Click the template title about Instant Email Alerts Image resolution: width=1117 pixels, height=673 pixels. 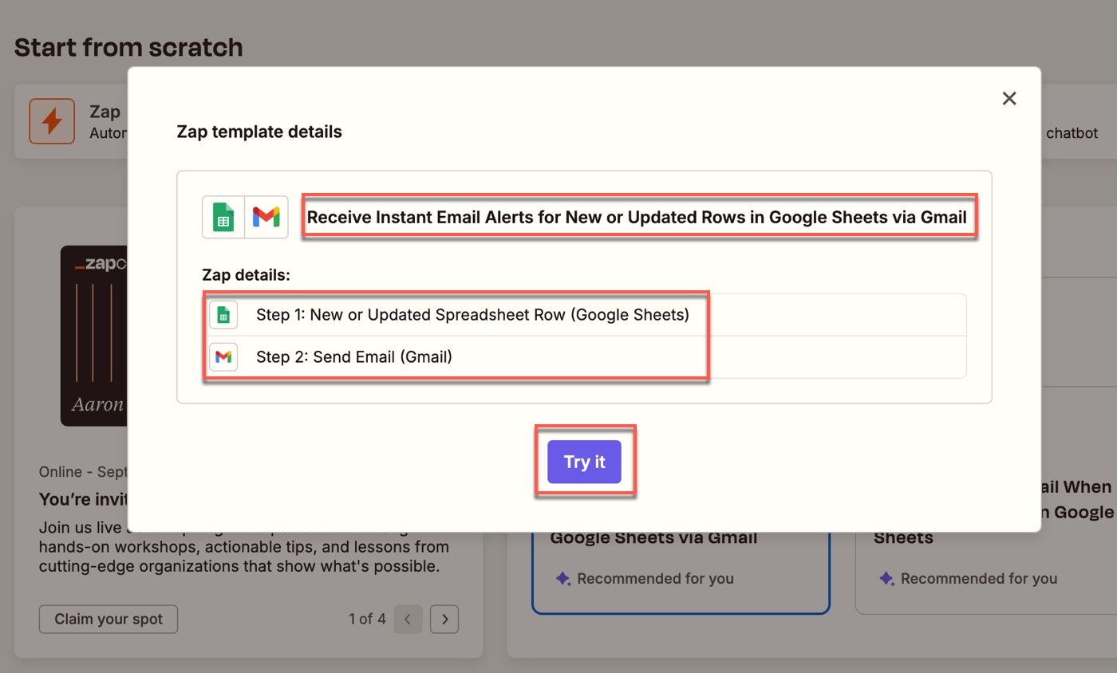click(x=637, y=217)
